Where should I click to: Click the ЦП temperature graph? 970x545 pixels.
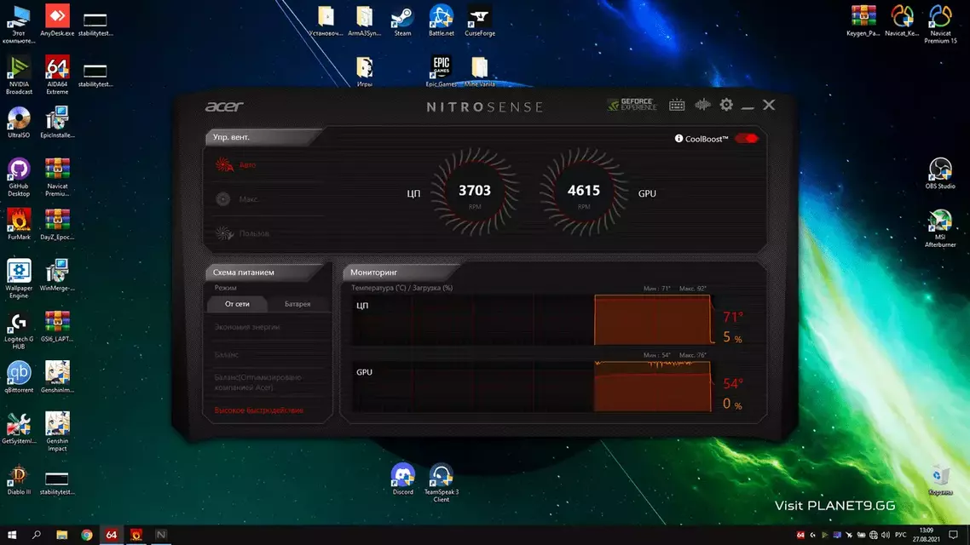point(533,319)
